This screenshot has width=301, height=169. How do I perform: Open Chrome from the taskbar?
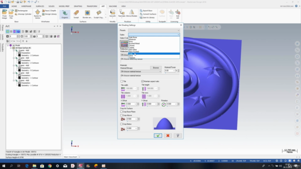pyautogui.click(x=50, y=166)
